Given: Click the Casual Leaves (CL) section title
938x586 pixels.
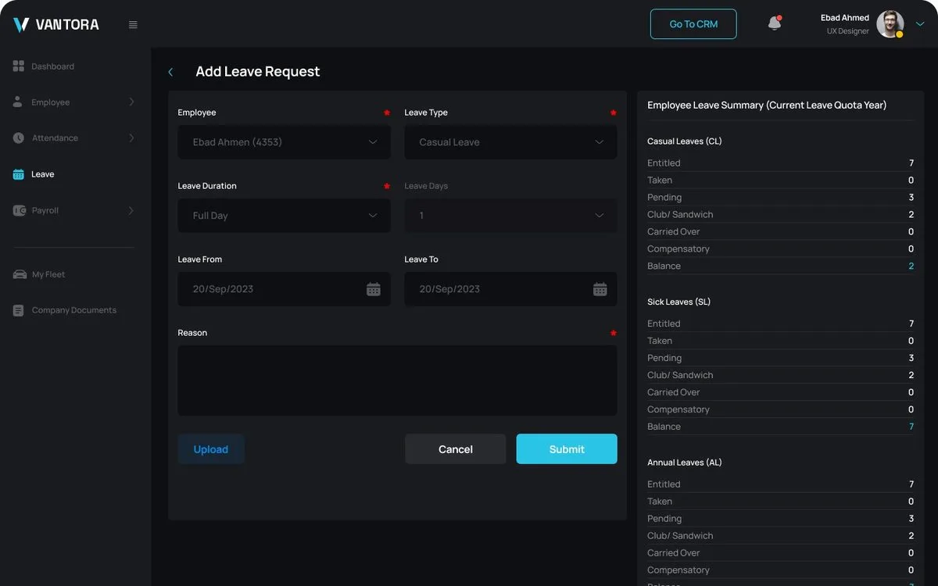Looking at the screenshot, I should [685, 141].
